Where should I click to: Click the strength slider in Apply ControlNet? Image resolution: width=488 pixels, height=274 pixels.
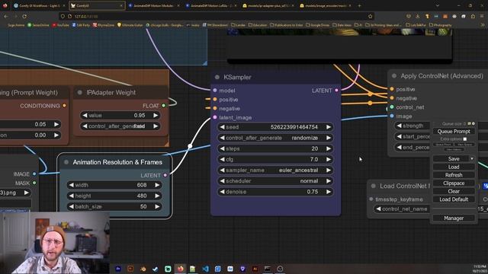tap(413, 126)
